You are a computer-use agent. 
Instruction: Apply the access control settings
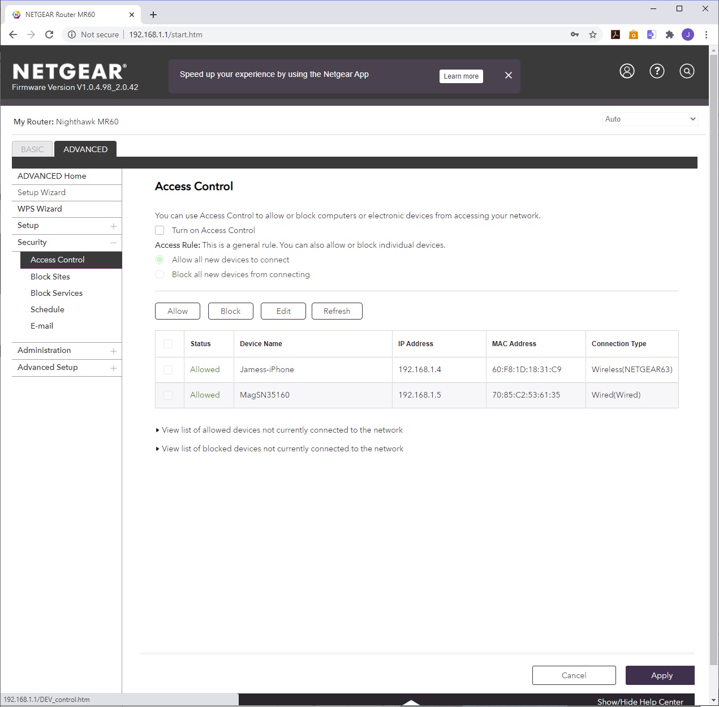[660, 675]
